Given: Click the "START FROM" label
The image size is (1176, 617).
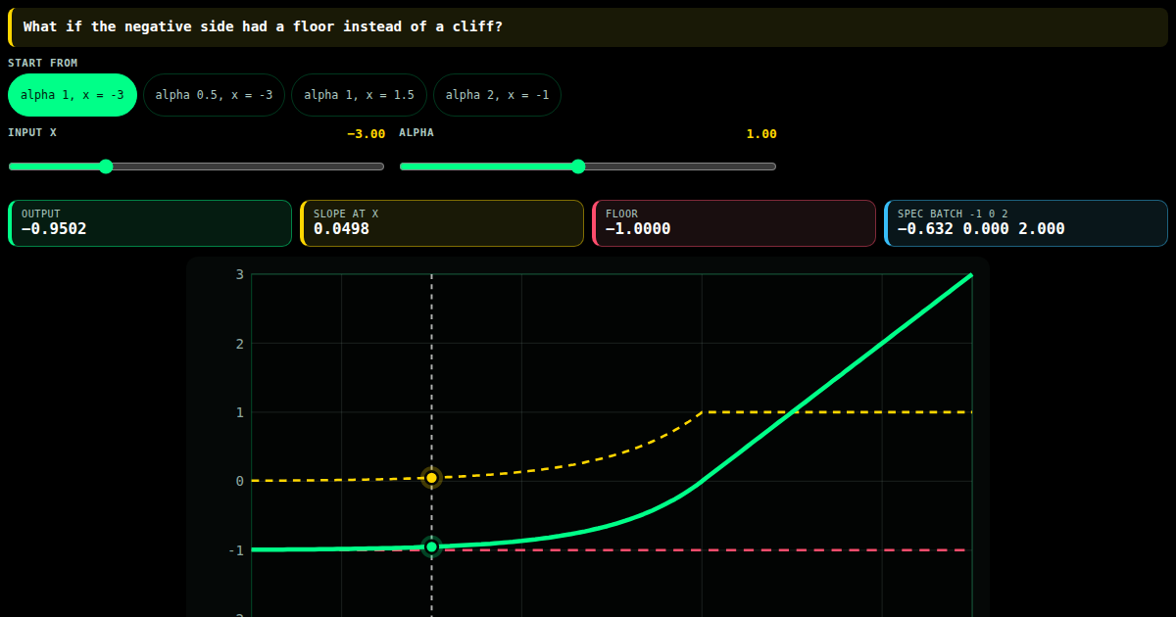Looking at the screenshot, I should 43,63.
